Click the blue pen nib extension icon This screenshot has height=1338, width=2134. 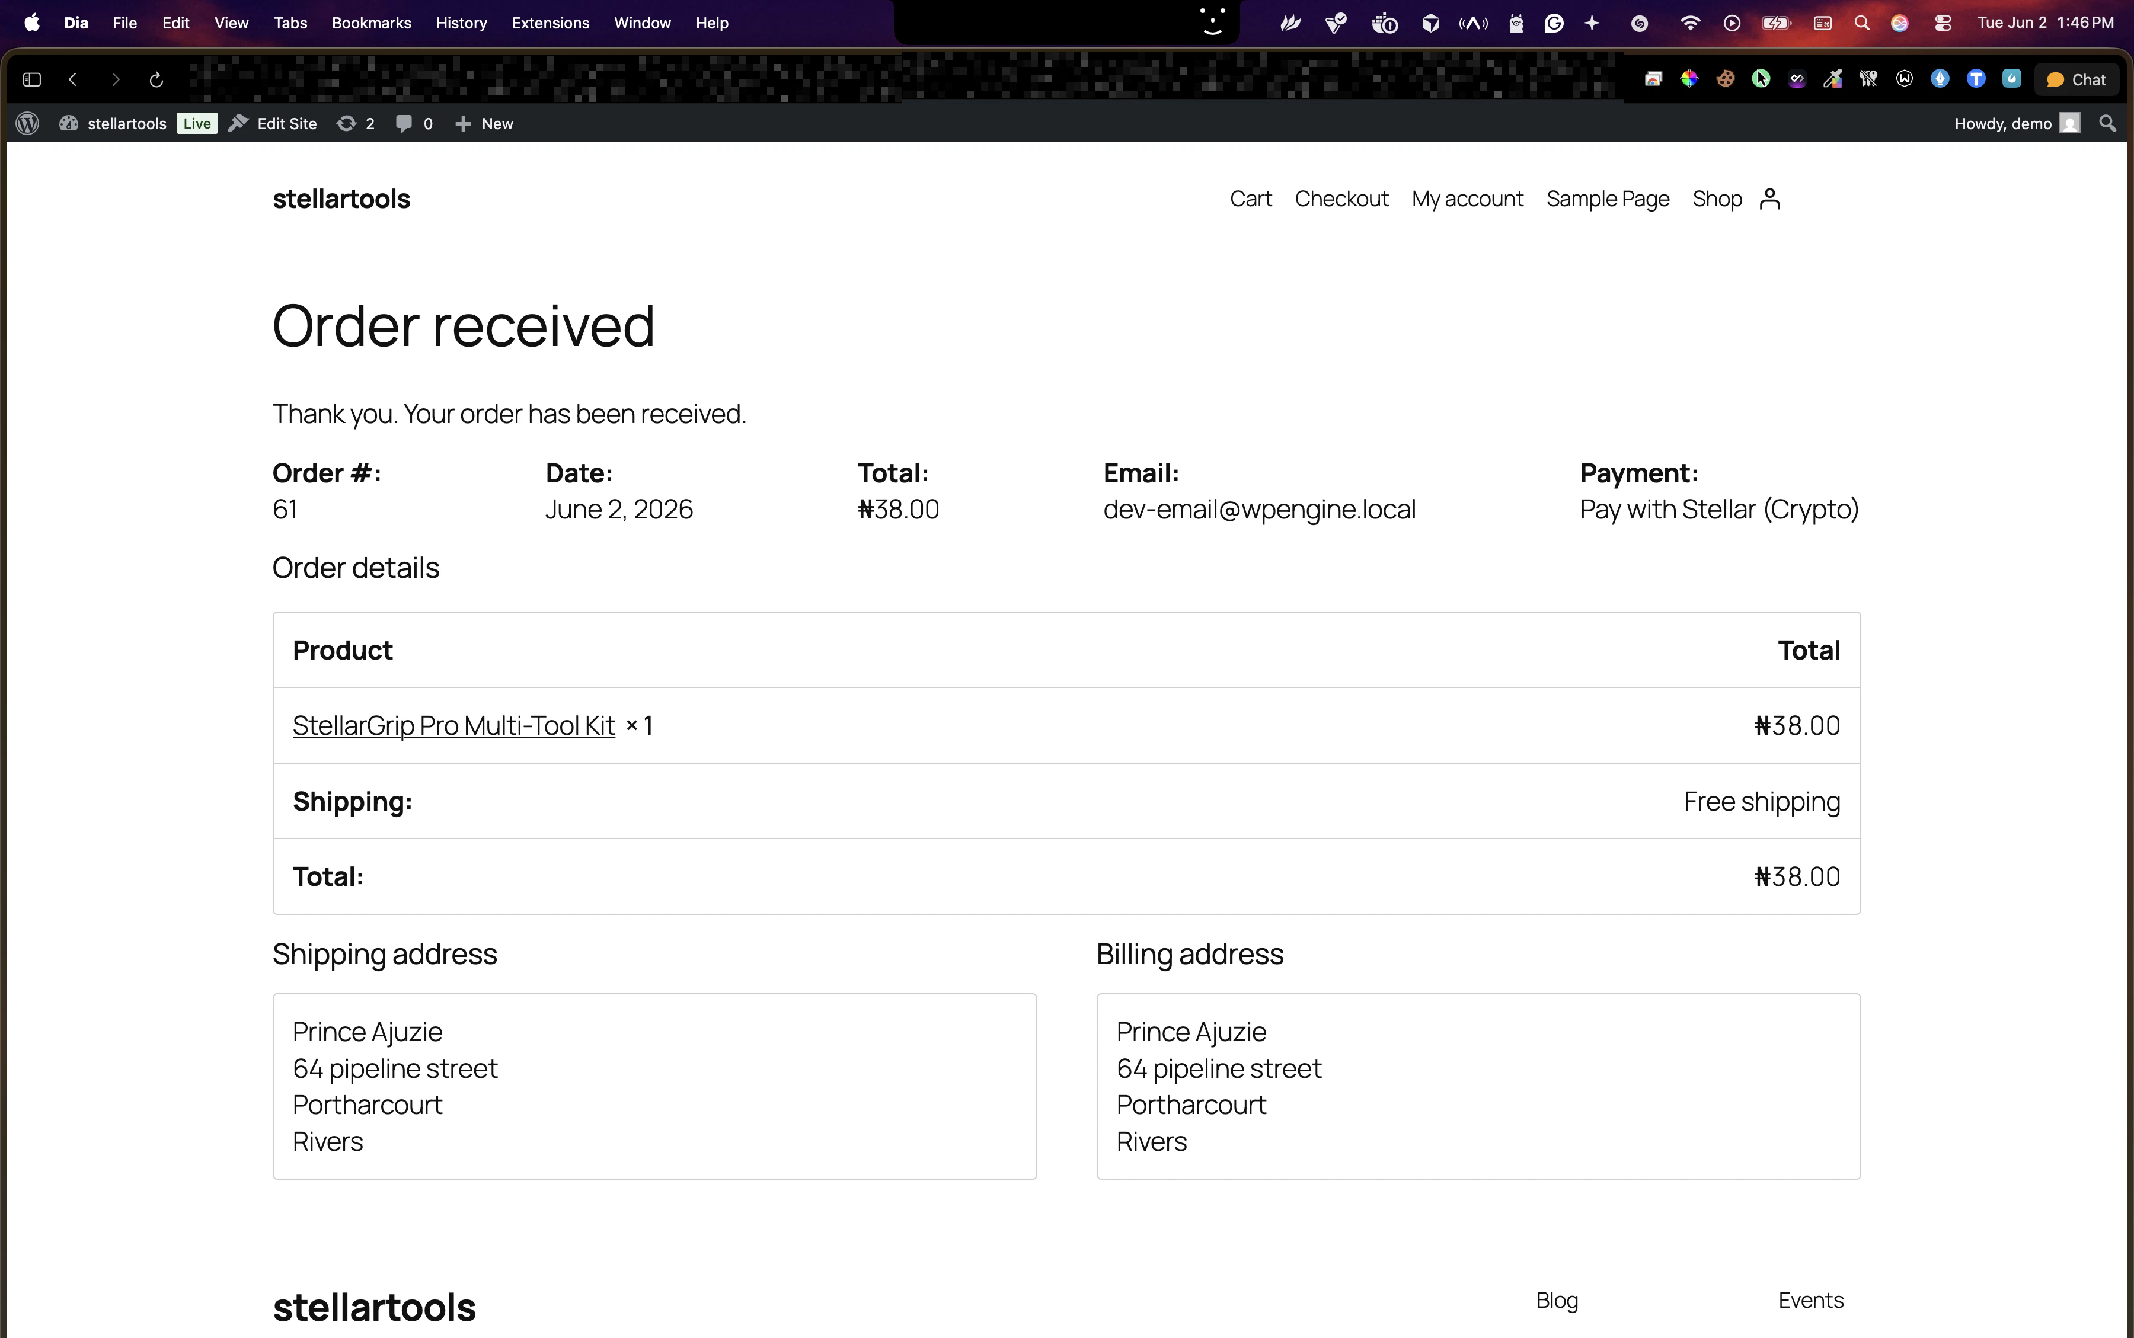coord(1940,79)
